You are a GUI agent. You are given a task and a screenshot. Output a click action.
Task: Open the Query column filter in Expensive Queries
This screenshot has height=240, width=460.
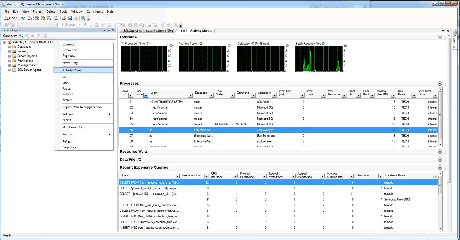(177, 176)
